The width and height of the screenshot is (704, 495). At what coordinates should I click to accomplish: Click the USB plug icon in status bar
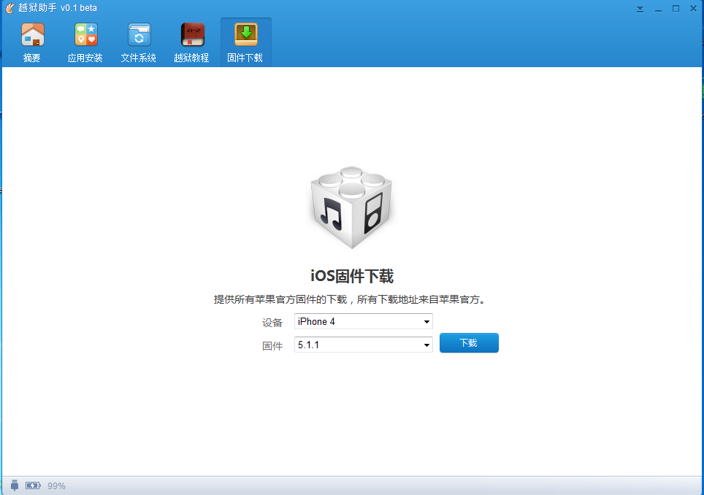point(15,486)
